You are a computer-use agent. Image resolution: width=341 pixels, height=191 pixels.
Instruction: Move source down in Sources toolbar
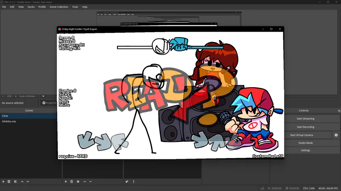coord(91,182)
